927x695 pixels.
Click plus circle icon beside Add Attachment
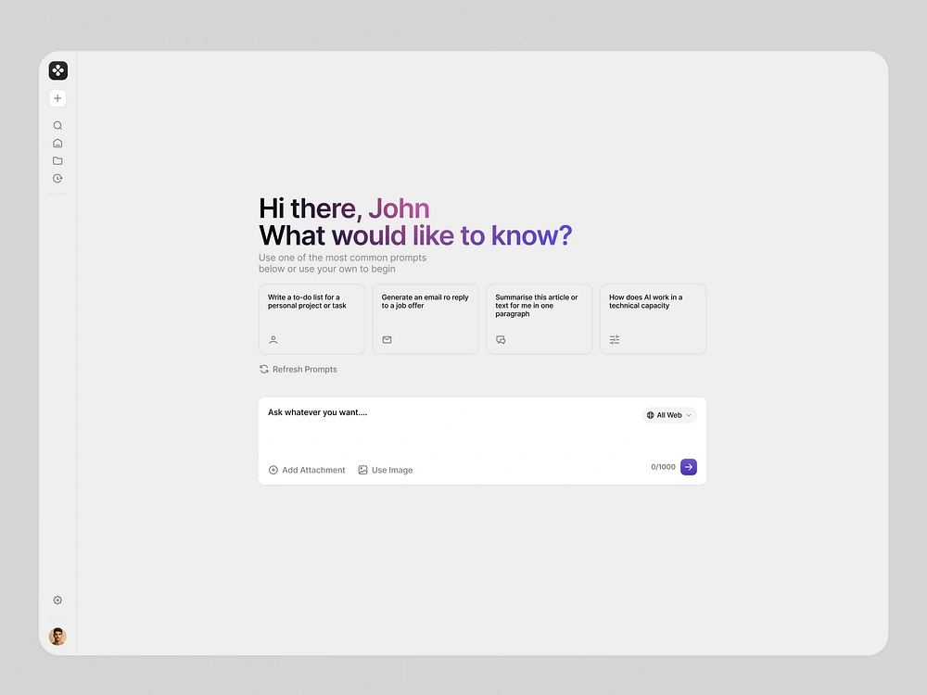[273, 470]
